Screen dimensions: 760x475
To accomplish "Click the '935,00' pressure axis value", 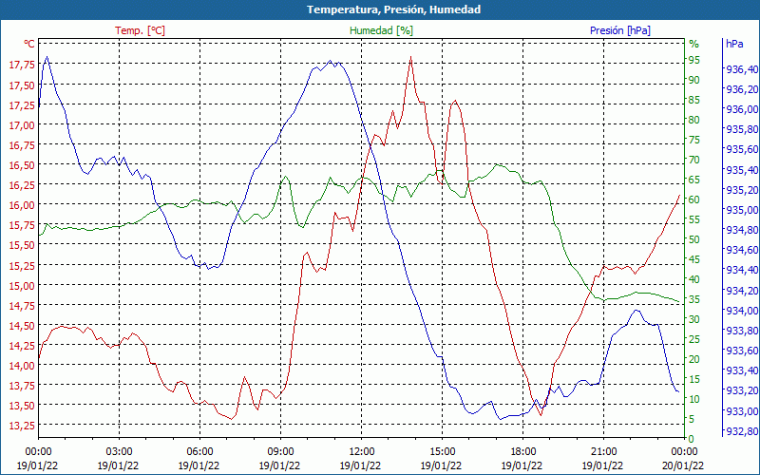I will coord(742,210).
